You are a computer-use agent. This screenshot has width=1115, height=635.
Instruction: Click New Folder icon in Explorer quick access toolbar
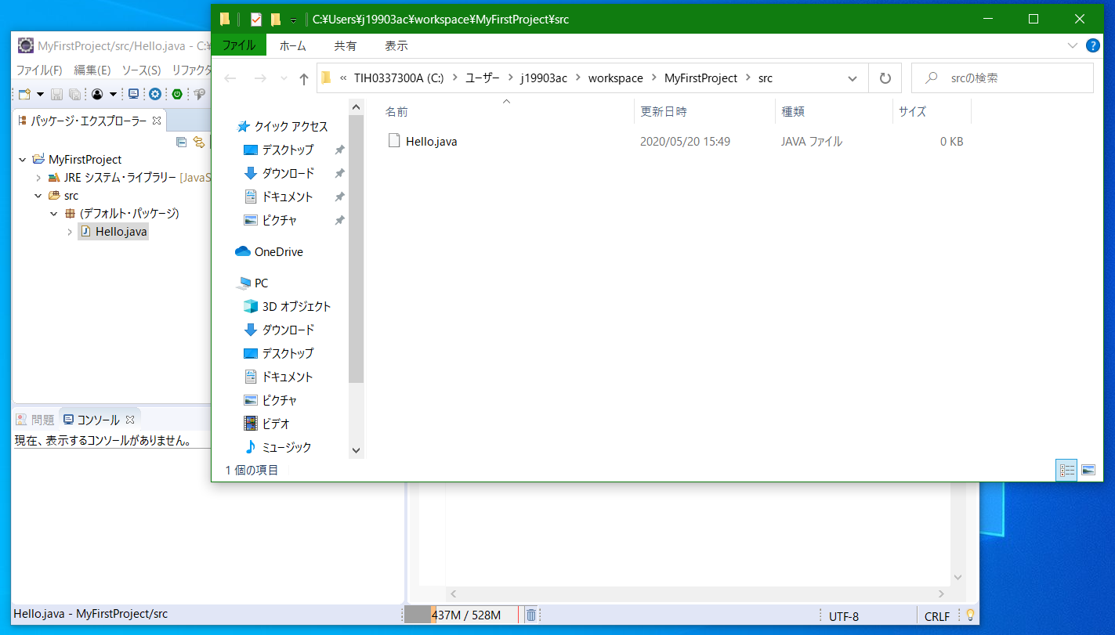click(276, 20)
